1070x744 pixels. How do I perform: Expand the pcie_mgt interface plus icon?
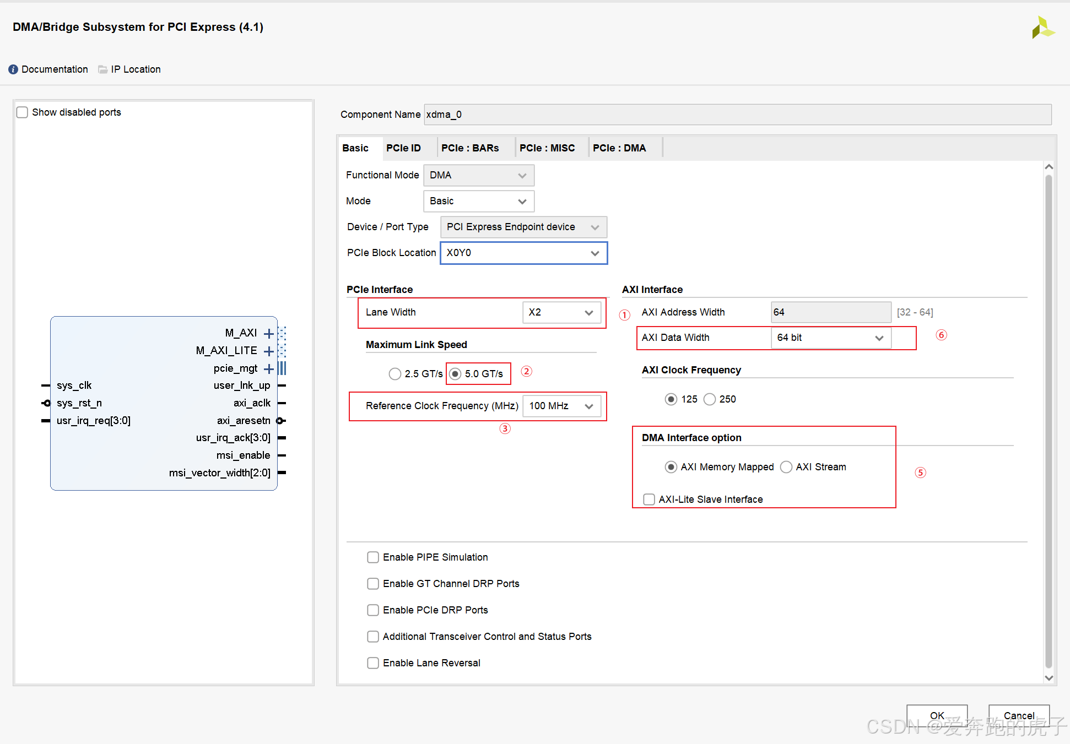pyautogui.click(x=268, y=369)
